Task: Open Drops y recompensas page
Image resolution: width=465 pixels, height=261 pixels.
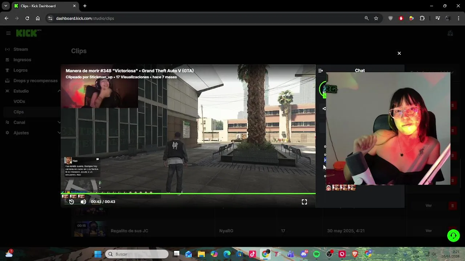Action: [35, 80]
